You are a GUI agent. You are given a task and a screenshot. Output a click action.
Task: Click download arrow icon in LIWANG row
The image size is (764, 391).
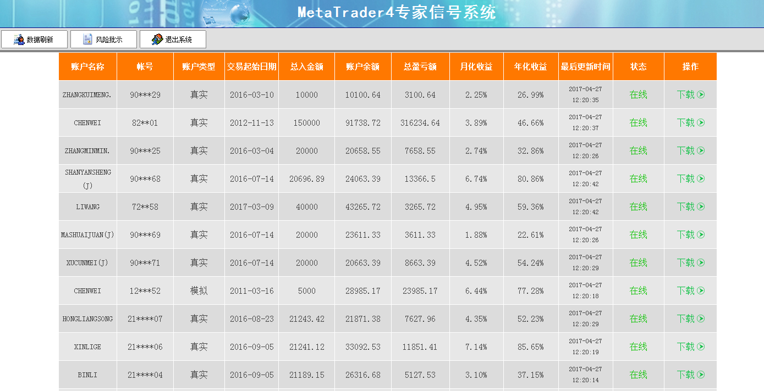[701, 206]
